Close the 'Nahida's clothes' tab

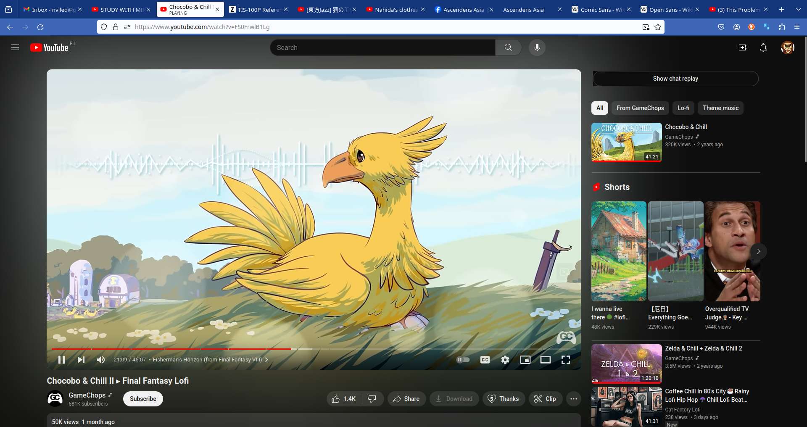423,9
